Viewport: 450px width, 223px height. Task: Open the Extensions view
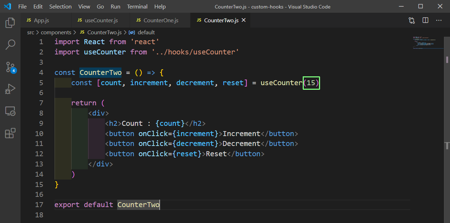[10, 133]
